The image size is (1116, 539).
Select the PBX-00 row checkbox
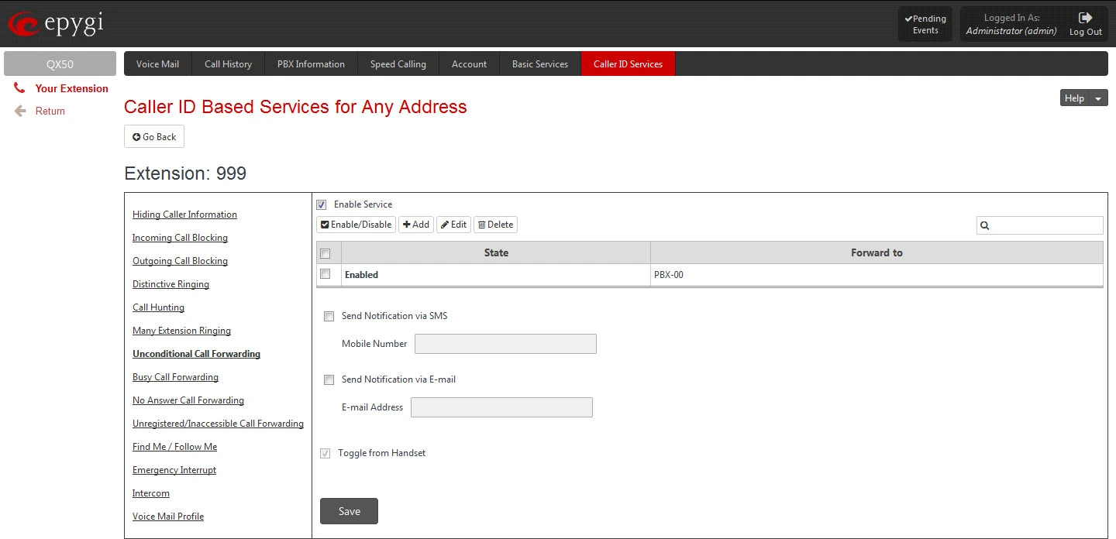(x=325, y=274)
